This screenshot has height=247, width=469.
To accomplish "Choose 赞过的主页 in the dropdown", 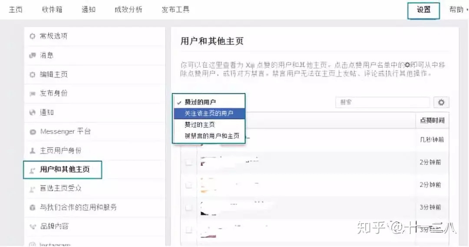I will (209, 125).
